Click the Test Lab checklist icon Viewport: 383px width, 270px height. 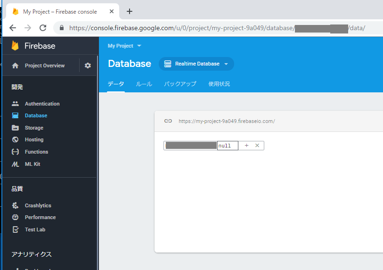(x=15, y=229)
